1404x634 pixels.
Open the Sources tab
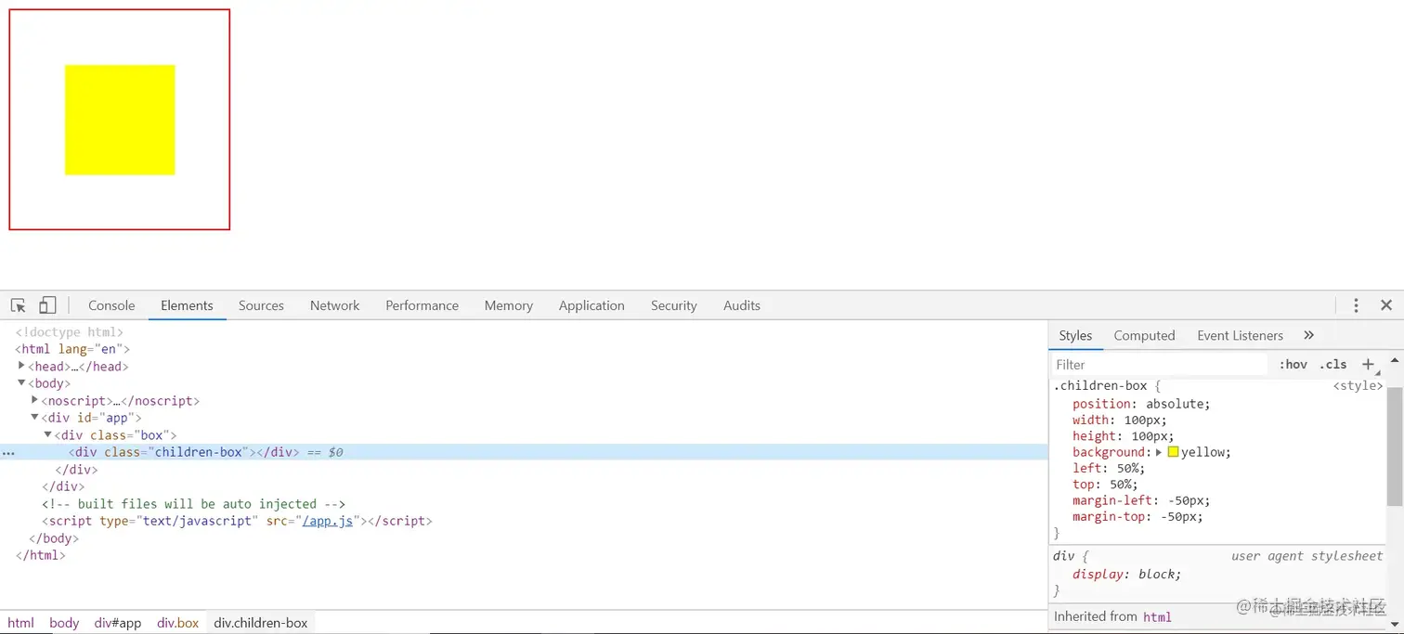261,305
